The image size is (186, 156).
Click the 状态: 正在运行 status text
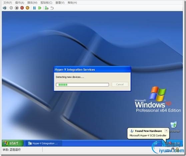(x=12, y=150)
